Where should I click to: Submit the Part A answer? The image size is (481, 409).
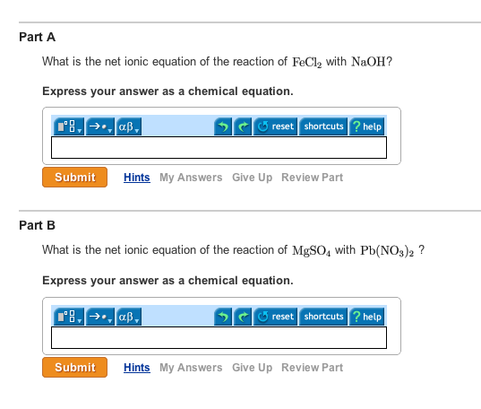(x=75, y=178)
